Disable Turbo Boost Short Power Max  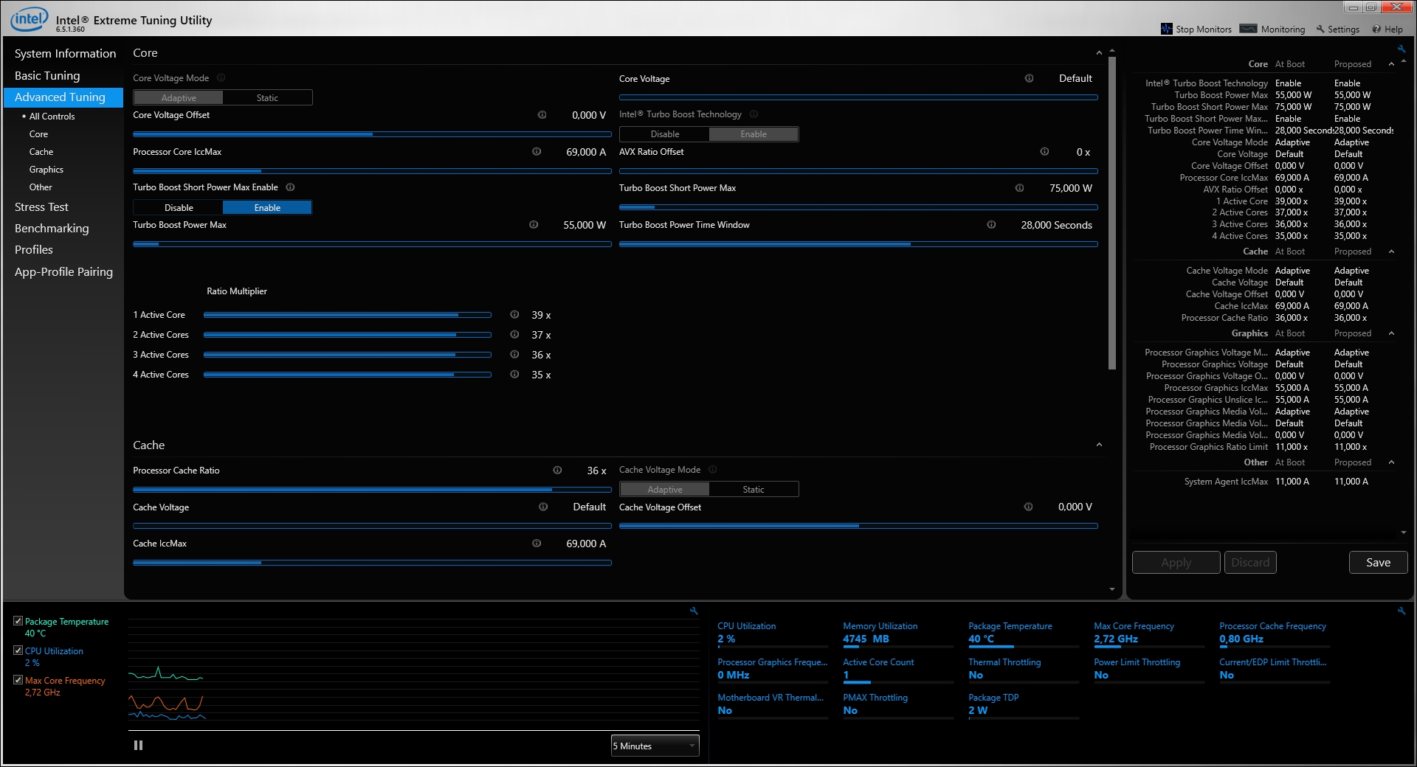click(179, 208)
